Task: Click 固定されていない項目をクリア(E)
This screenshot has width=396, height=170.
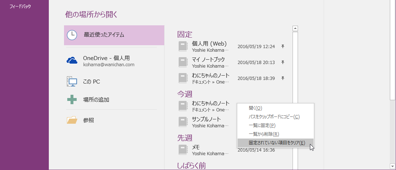Action: pos(277,143)
